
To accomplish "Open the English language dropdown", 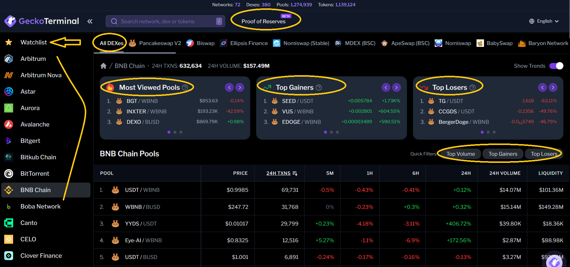I will [x=544, y=21].
